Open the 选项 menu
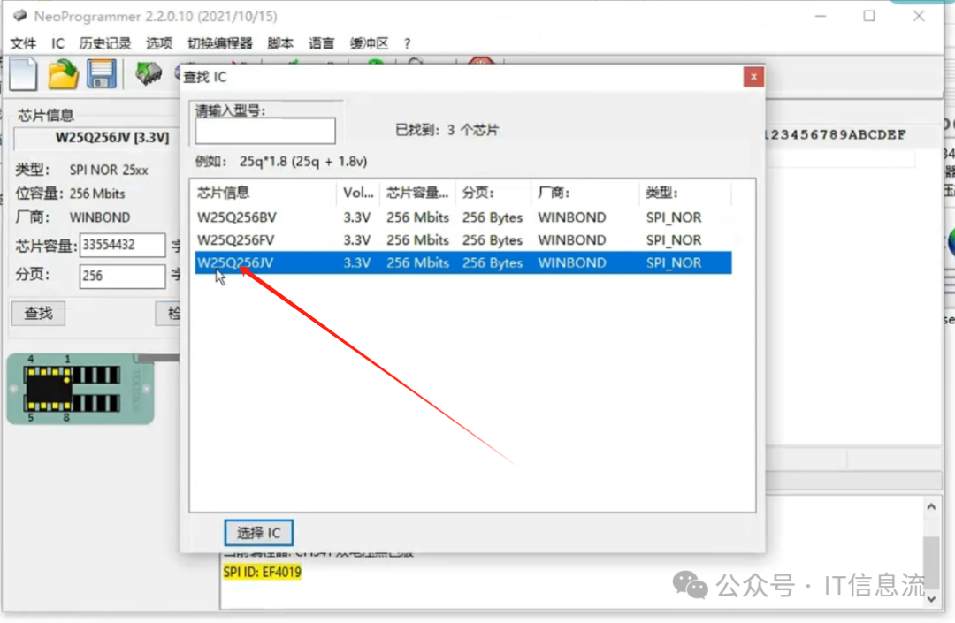 pos(159,43)
